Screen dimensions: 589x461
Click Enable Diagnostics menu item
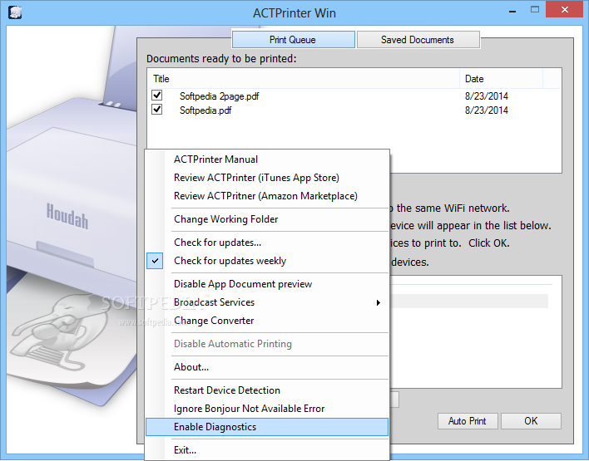pos(267,427)
